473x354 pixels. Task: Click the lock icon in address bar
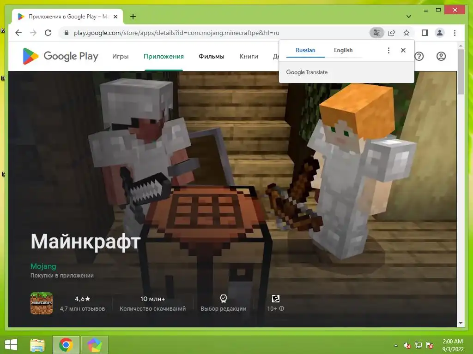pos(67,33)
